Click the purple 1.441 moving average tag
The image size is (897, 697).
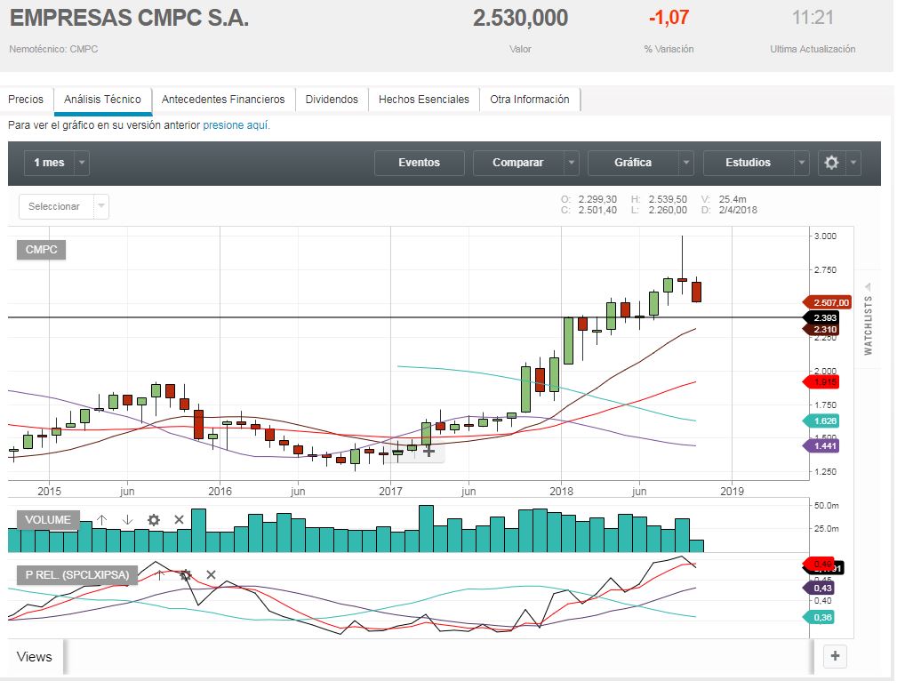click(x=822, y=445)
